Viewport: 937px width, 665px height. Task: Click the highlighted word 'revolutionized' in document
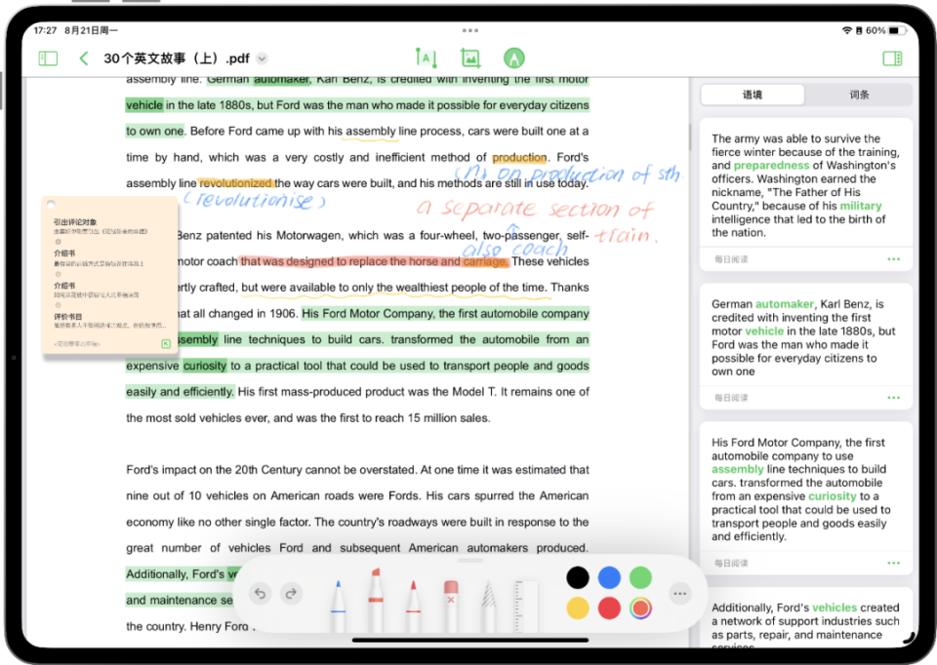[x=235, y=183]
